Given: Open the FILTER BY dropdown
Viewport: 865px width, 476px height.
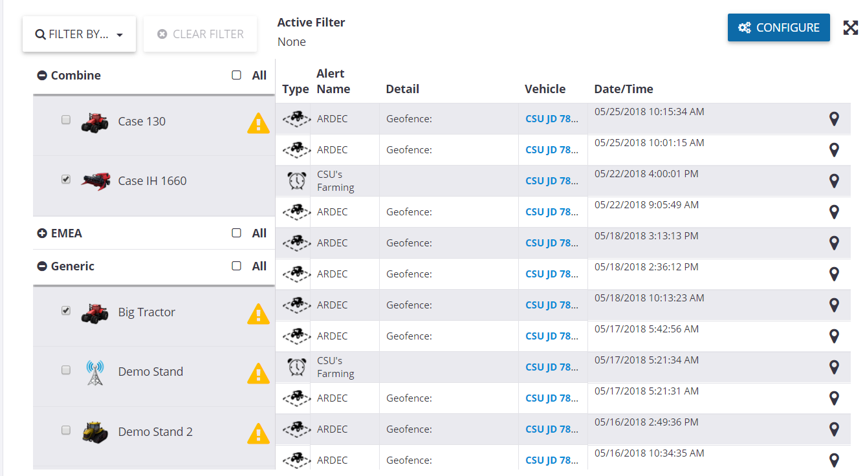Looking at the screenshot, I should click(x=79, y=34).
